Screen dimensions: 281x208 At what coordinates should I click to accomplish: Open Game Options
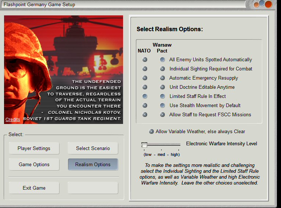coord(34,164)
